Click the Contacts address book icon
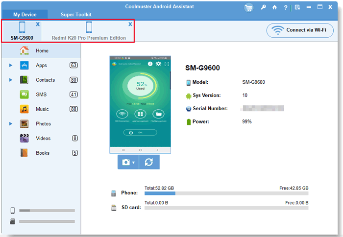 [x=24, y=80]
